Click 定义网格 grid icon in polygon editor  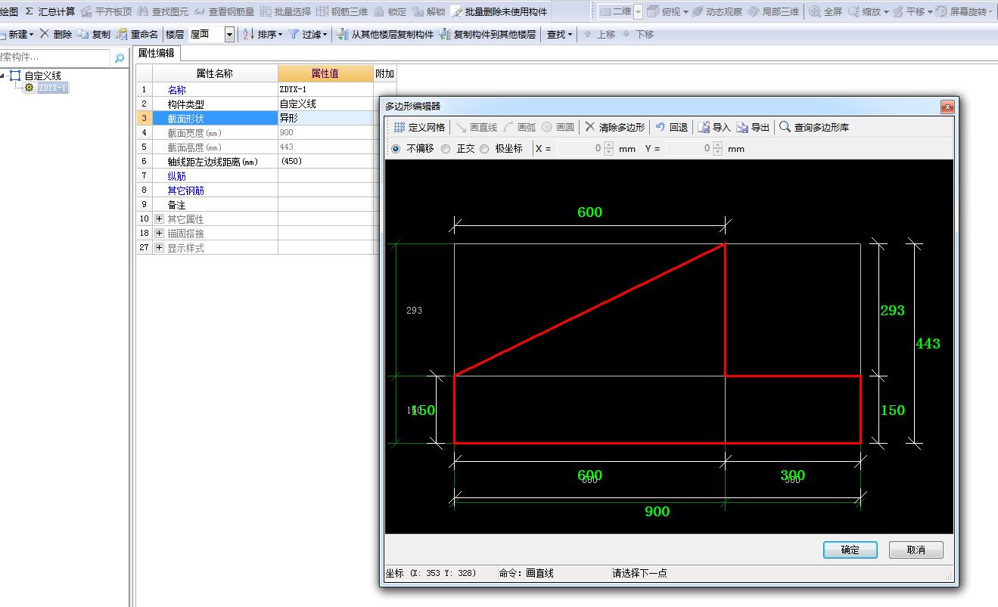point(399,127)
